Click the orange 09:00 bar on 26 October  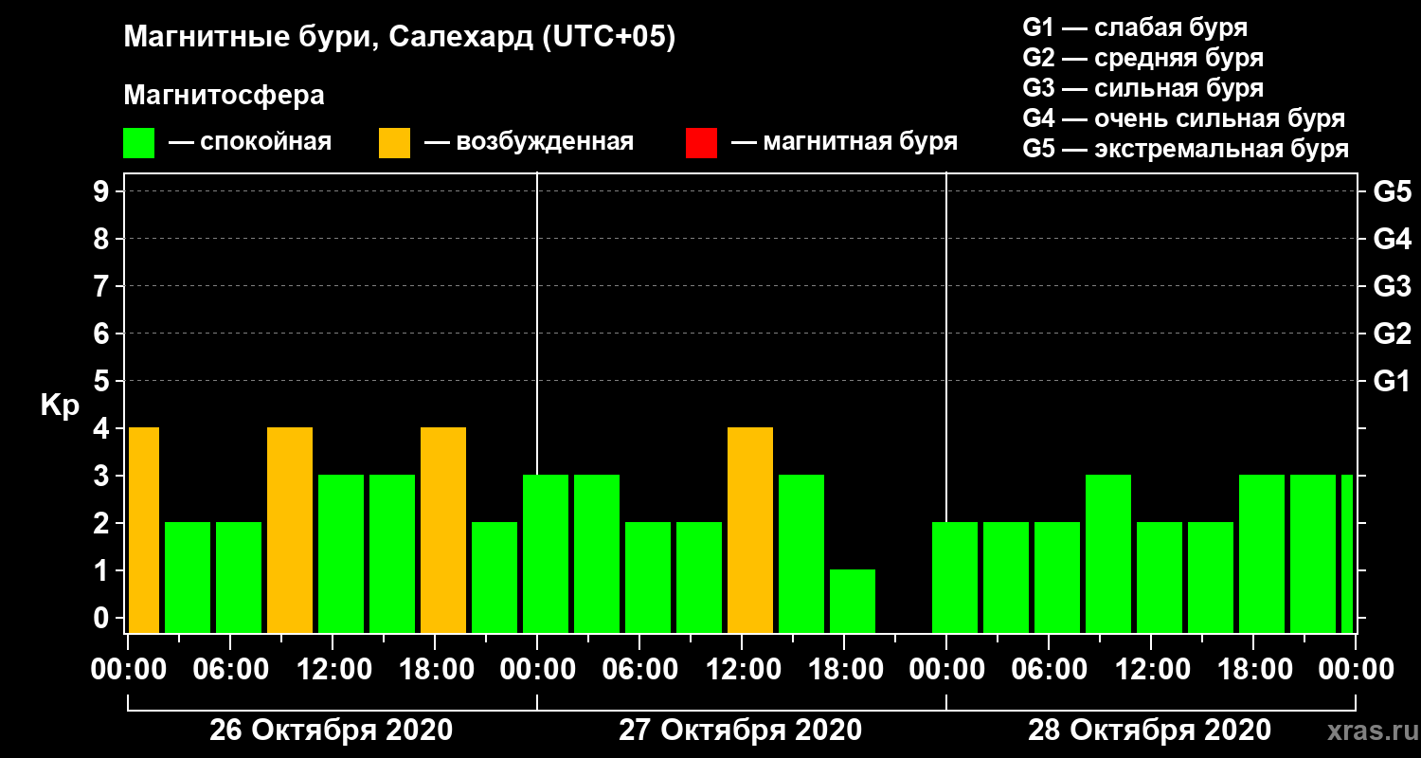point(290,531)
